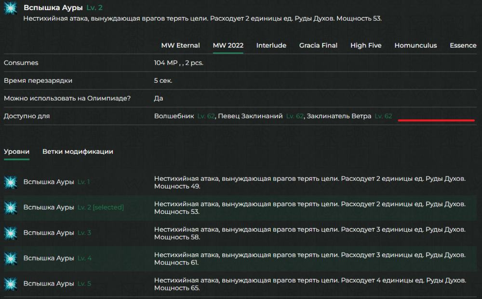
Task: Select the High Five tab
Action: (366, 46)
